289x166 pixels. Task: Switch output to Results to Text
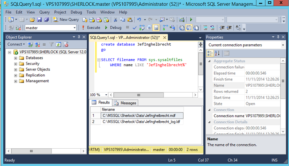point(182,28)
